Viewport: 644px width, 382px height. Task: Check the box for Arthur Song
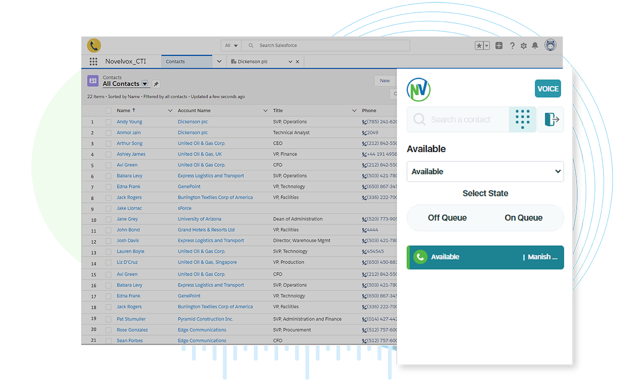tap(108, 144)
